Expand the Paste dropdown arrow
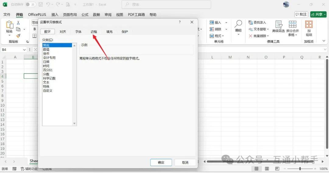329x173 pixels. pyautogui.click(x=9, y=35)
